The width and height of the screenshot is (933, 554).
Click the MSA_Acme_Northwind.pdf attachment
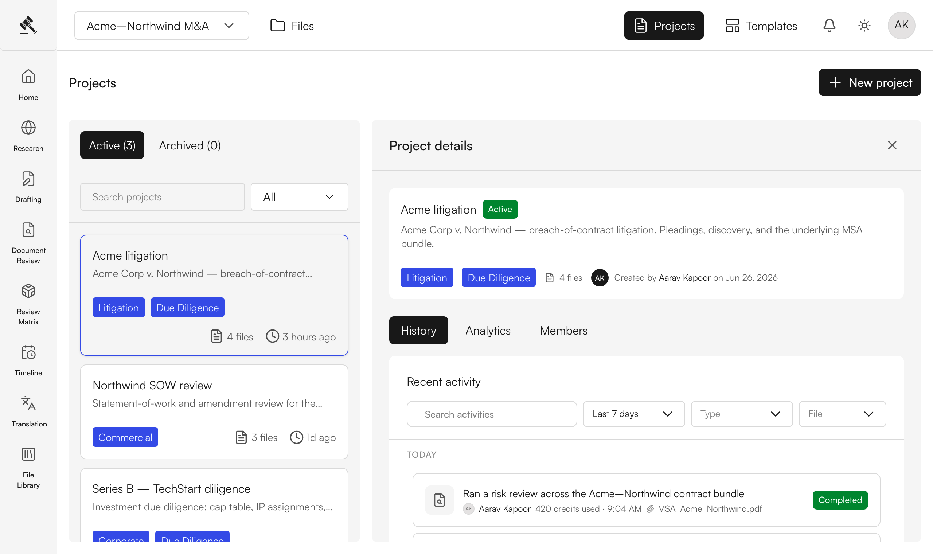tap(710, 509)
